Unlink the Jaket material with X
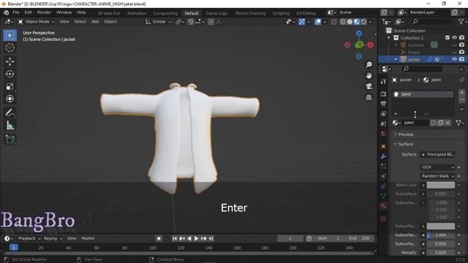The width and height of the screenshot is (468, 263). pos(448,123)
